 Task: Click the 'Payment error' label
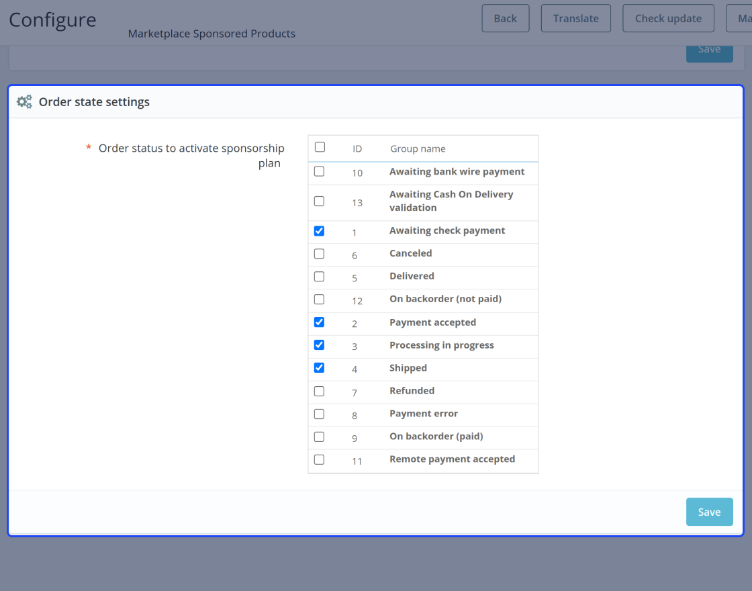(x=424, y=414)
